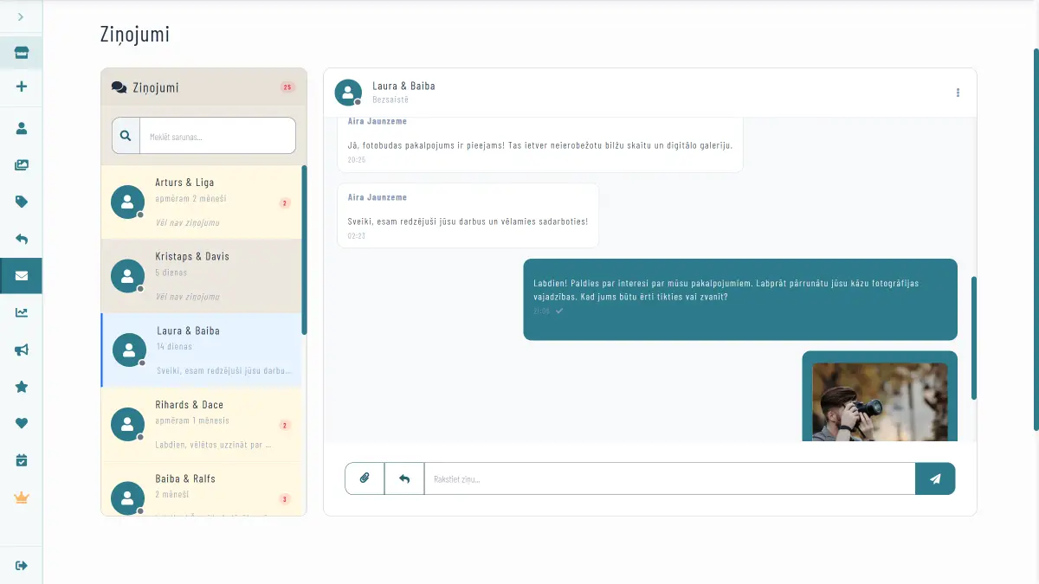Click the chat messages scrollbar
Viewport: 1039px width, 584px height.
tap(974, 337)
